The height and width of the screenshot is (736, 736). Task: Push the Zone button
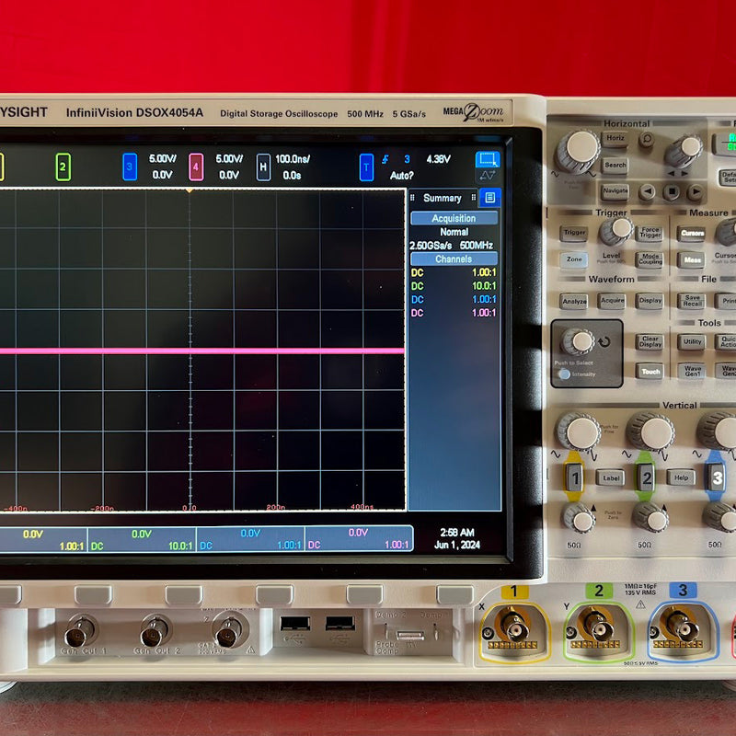coord(573,259)
